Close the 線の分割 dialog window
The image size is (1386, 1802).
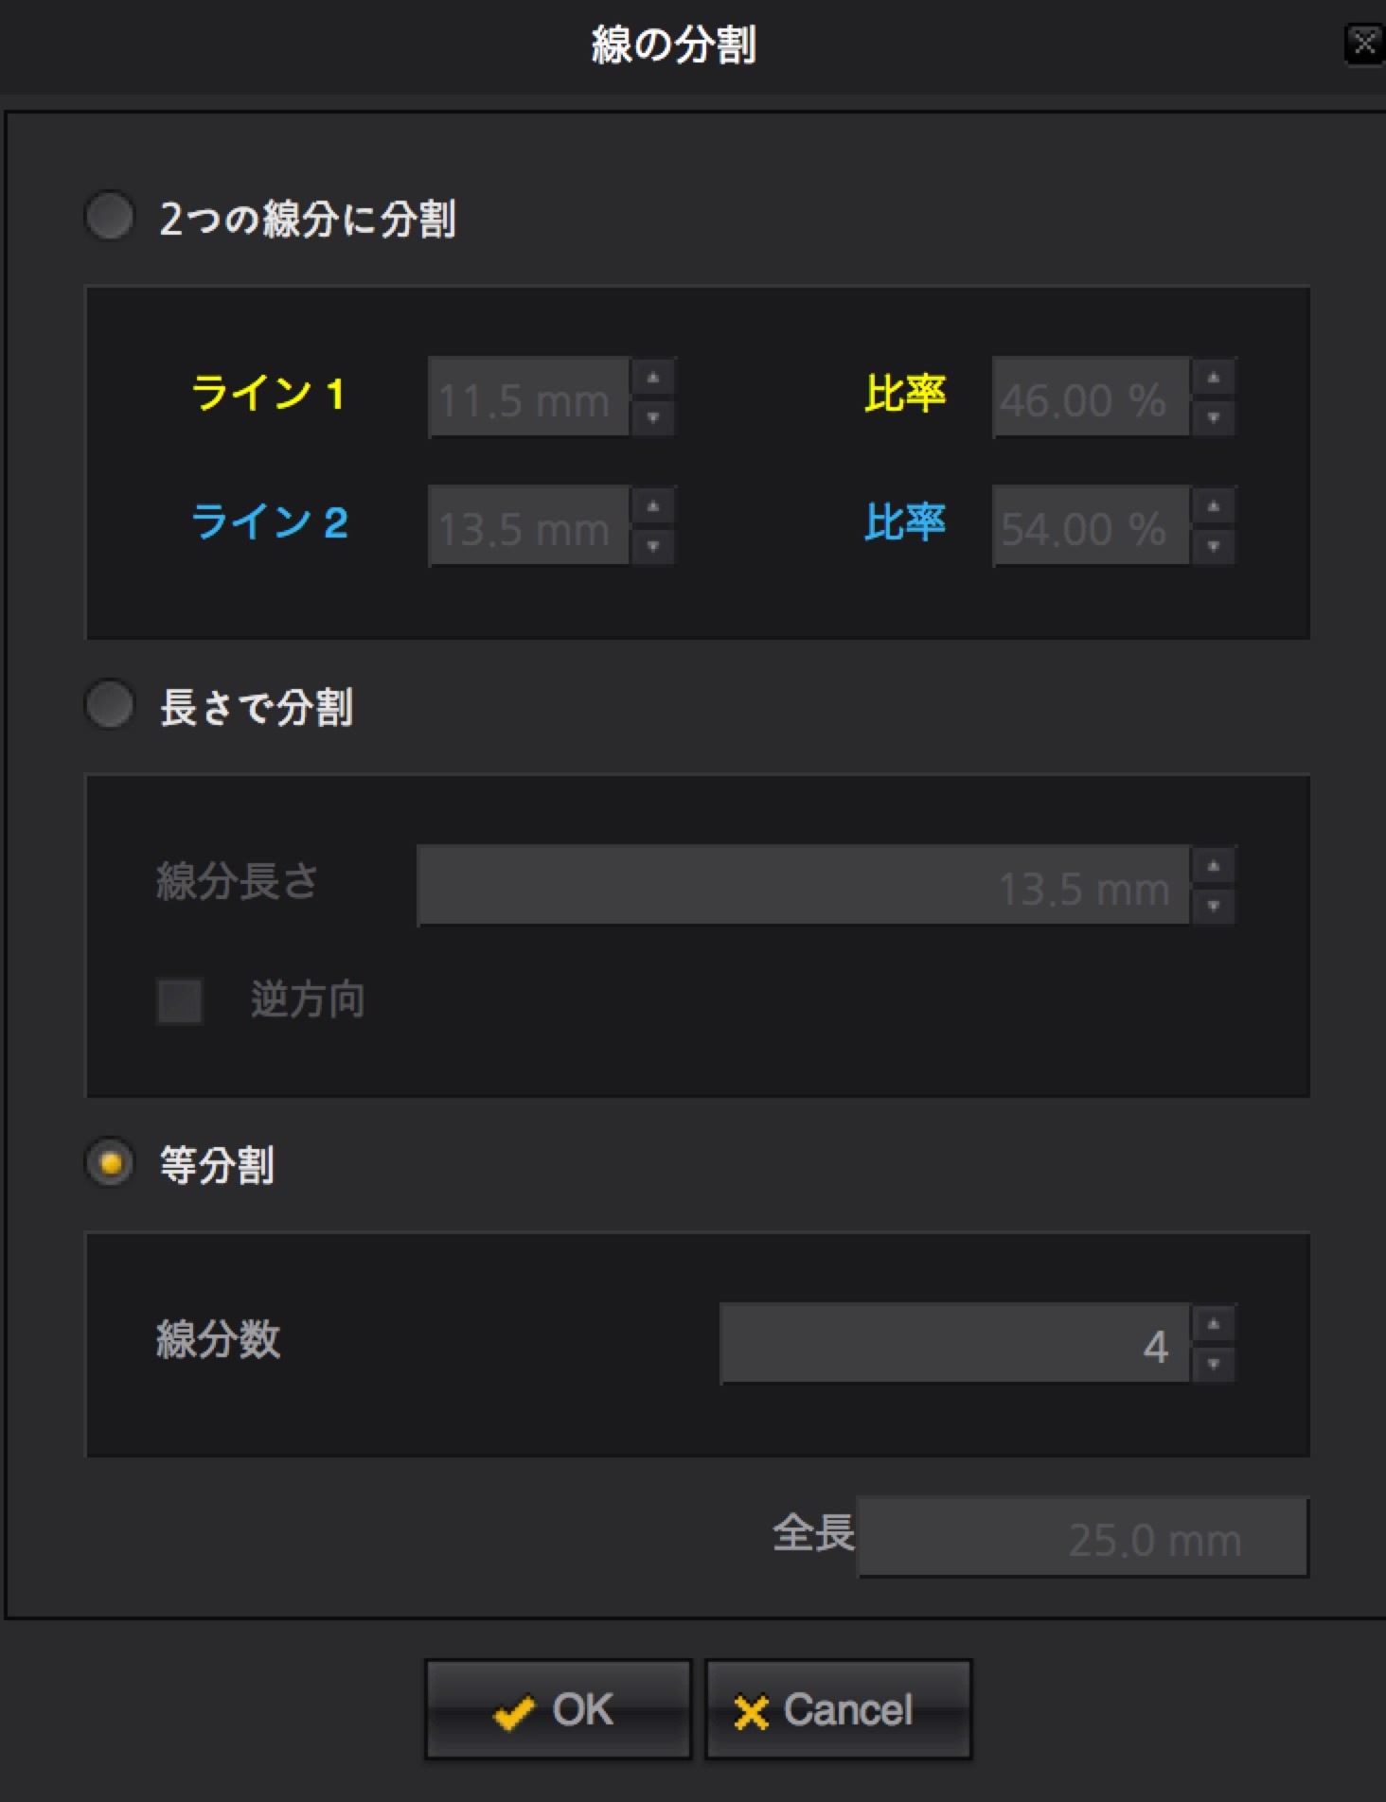click(1364, 44)
